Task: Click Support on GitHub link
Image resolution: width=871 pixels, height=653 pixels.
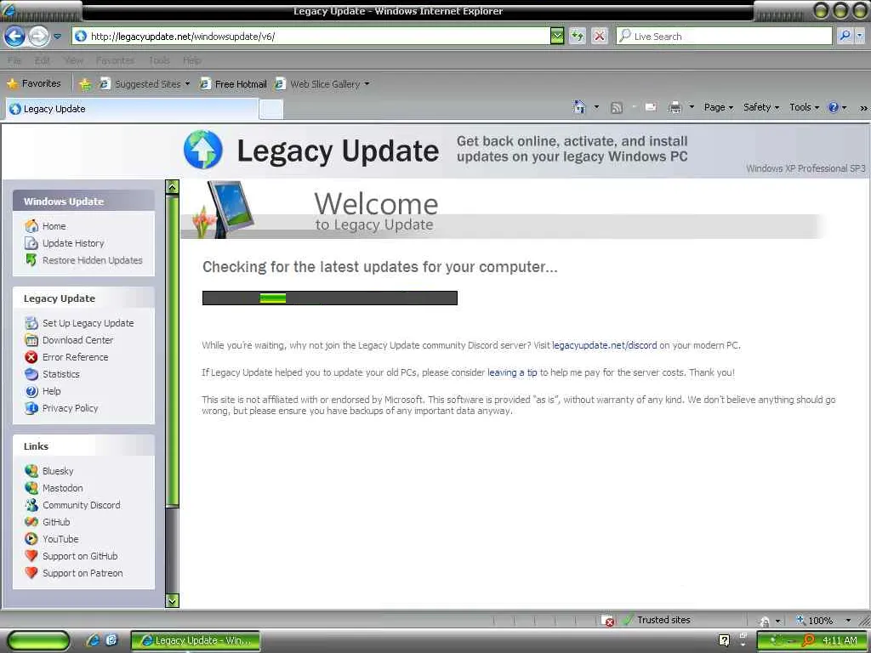Action: (x=80, y=556)
